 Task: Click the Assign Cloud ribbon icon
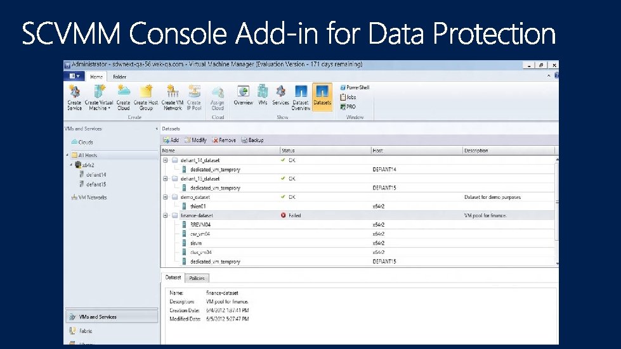pos(218,98)
